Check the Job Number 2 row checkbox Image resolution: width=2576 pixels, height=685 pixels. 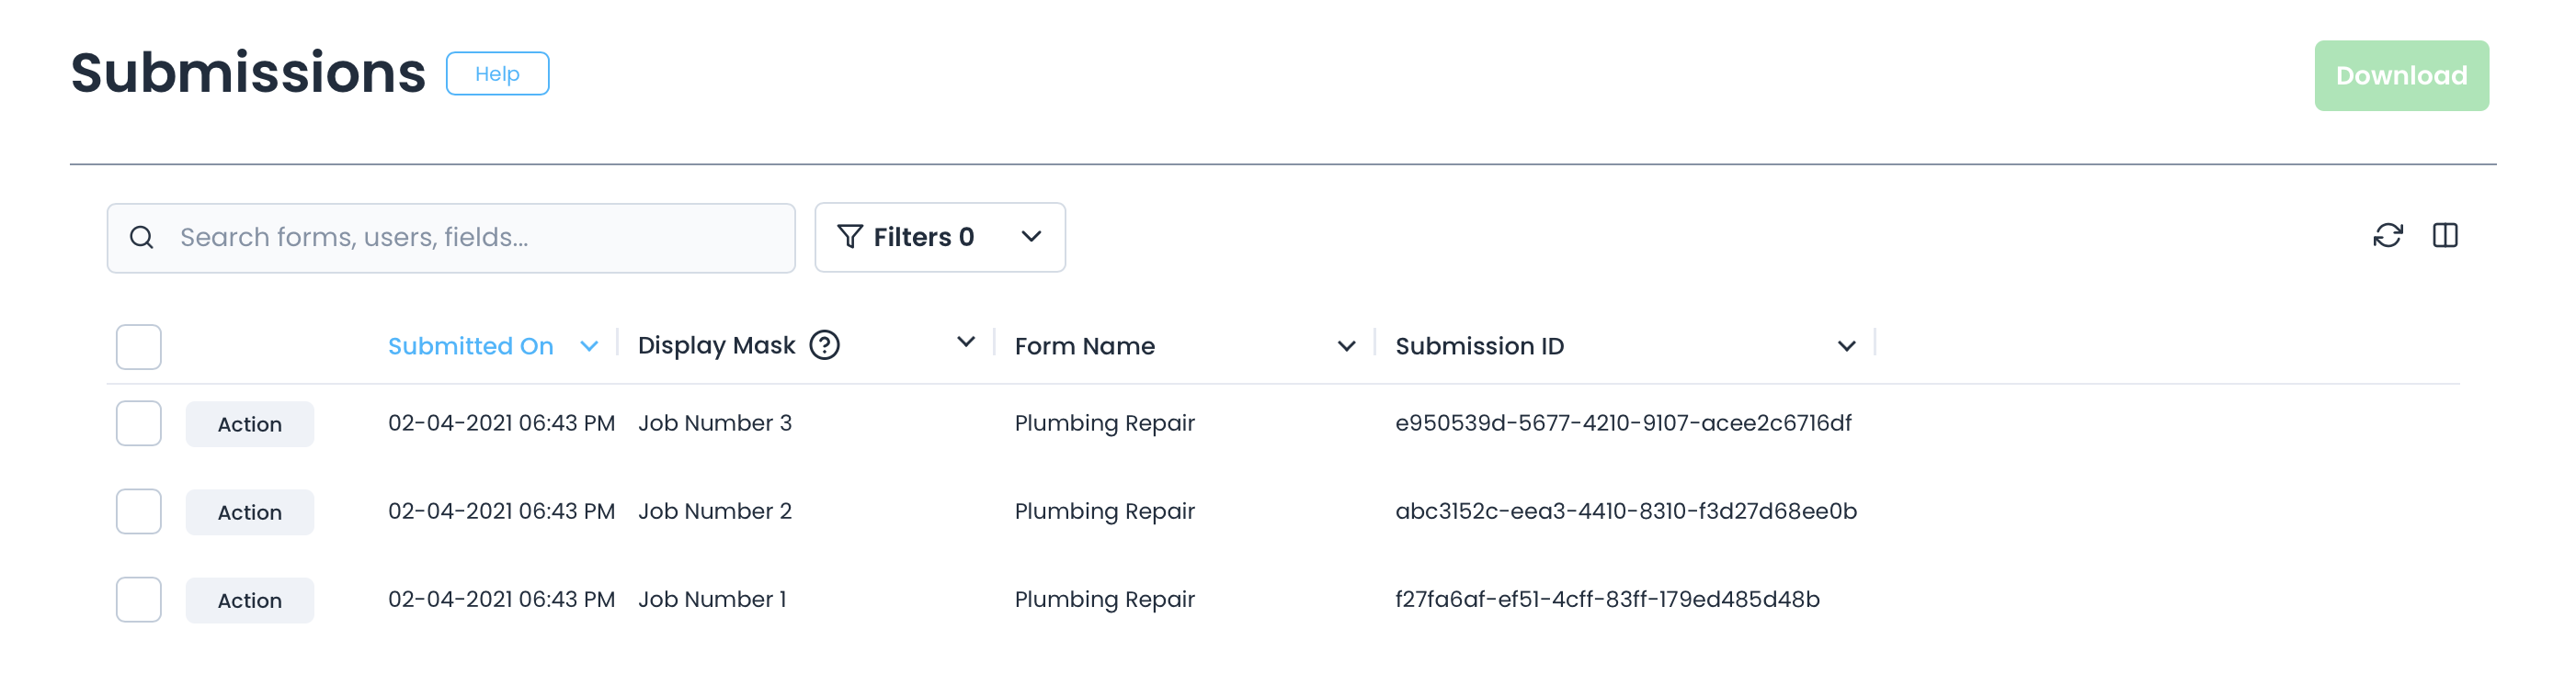coord(138,511)
